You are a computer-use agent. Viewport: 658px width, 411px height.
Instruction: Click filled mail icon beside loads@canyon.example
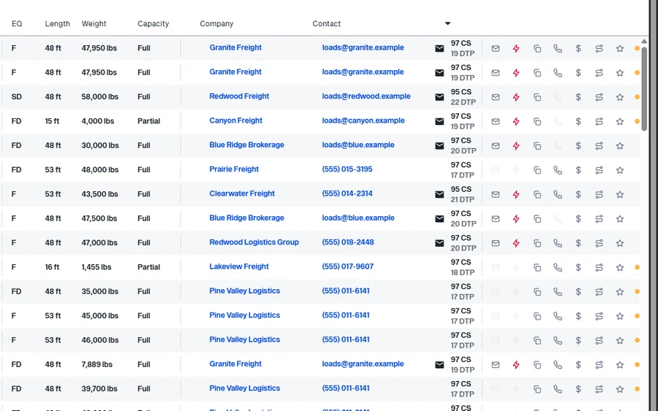439,121
